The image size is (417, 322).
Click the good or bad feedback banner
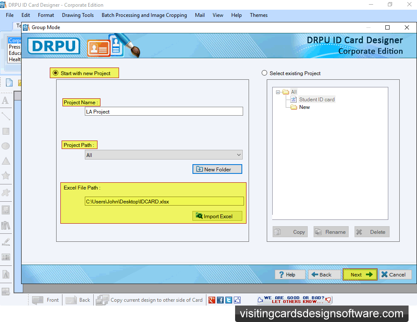295,300
